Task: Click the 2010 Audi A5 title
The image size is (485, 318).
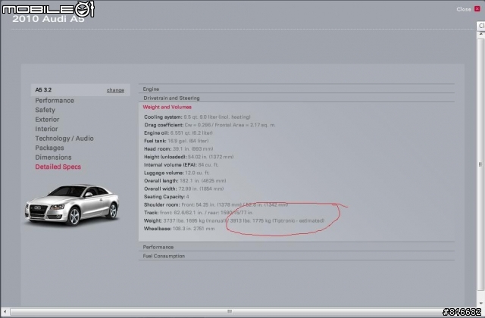Action: tap(48, 19)
